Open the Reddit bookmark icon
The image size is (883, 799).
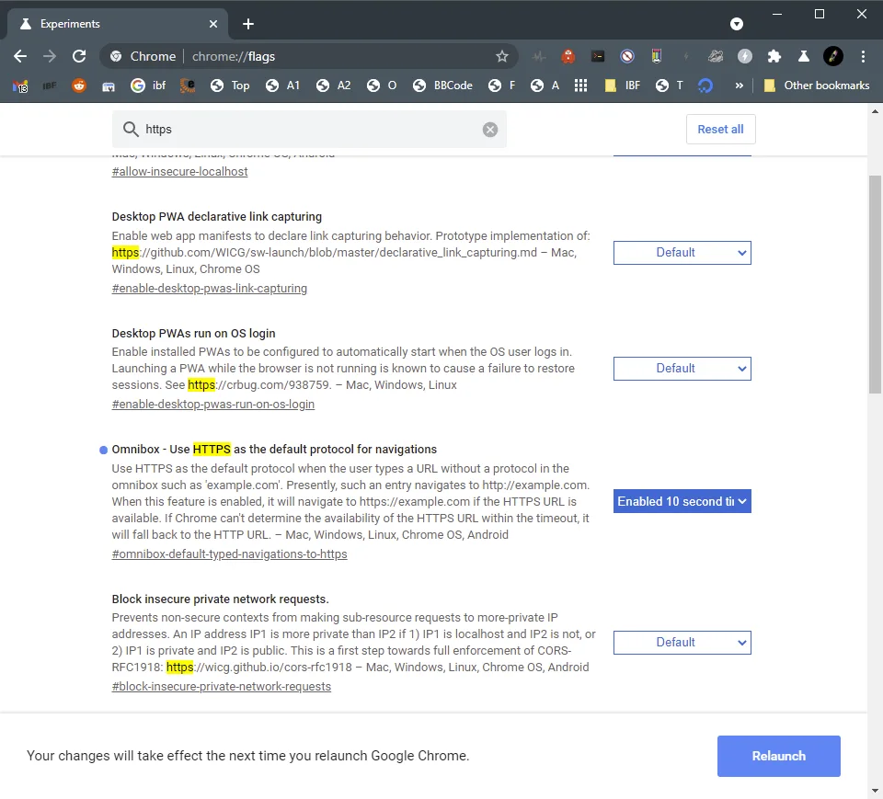point(79,86)
